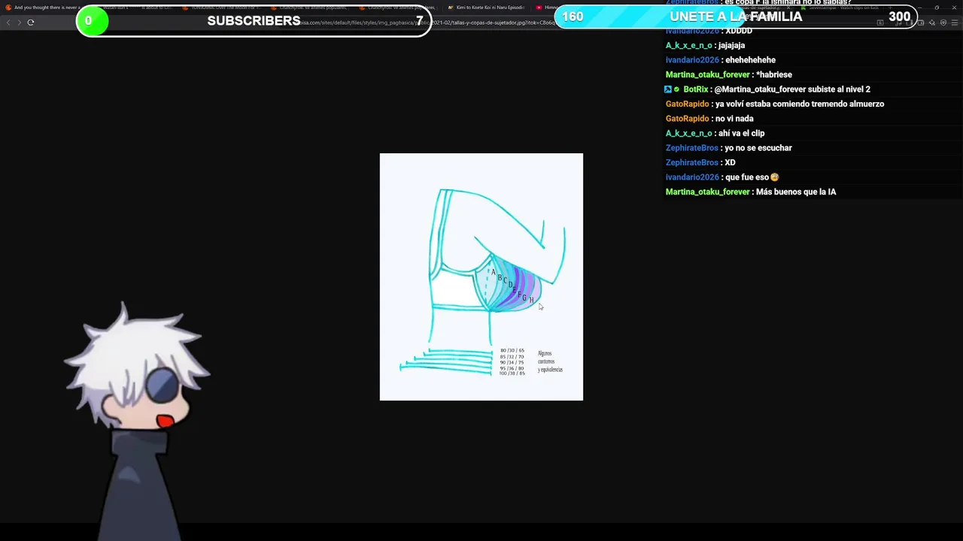Viewport: 963px width, 541px height.
Task: Click cup letter H in the diagram
Action: (x=531, y=301)
